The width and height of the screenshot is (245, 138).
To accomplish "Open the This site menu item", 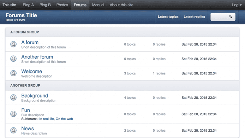I will [x=10, y=5].
